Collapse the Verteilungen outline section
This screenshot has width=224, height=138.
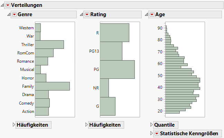3,5
